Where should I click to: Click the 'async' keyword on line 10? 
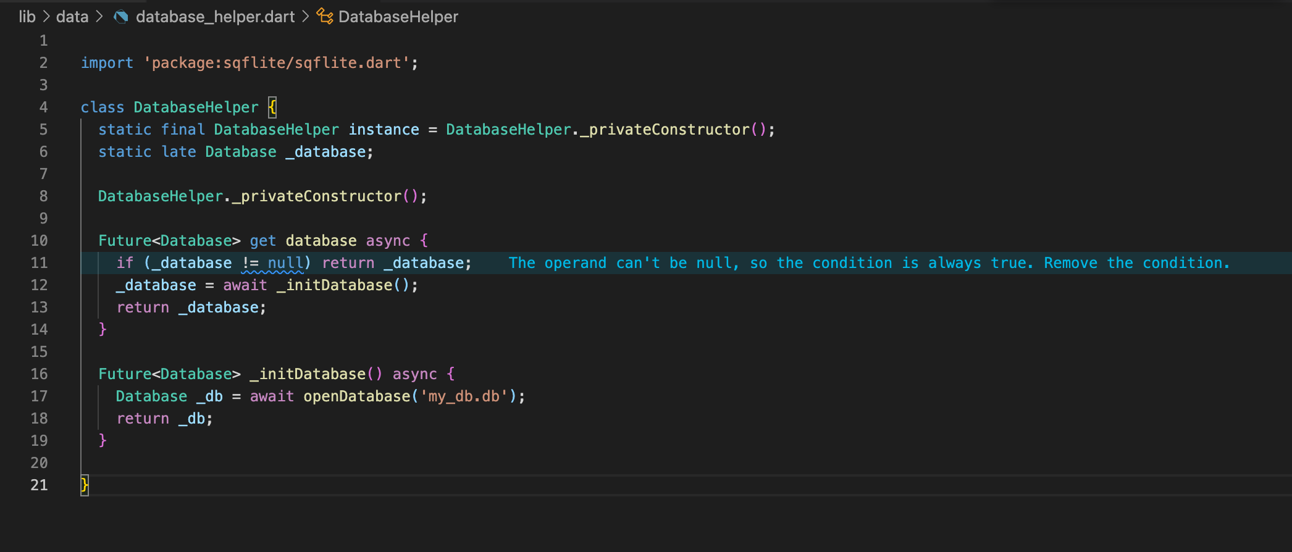tap(388, 241)
